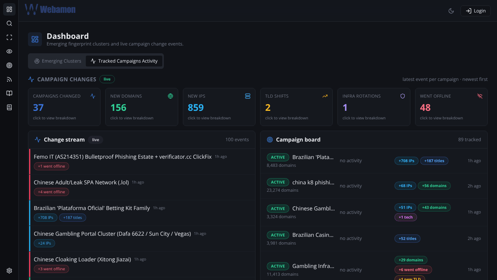Image resolution: width=497 pixels, height=280 pixels.
Task: Click ACTIVE badge on 8,483 domains row
Action: [278, 157]
